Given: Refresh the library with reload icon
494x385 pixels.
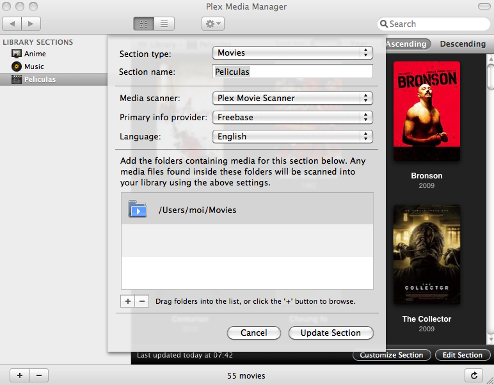Looking at the screenshot, I should [x=474, y=375].
